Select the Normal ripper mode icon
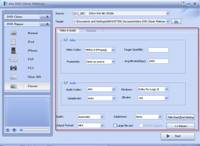This screenshot has height=146, width=200. point(13,33)
